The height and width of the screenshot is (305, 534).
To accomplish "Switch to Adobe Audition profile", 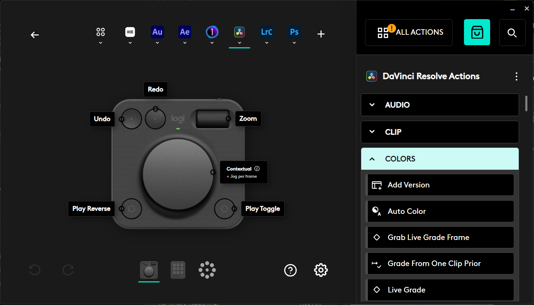I will click(157, 32).
